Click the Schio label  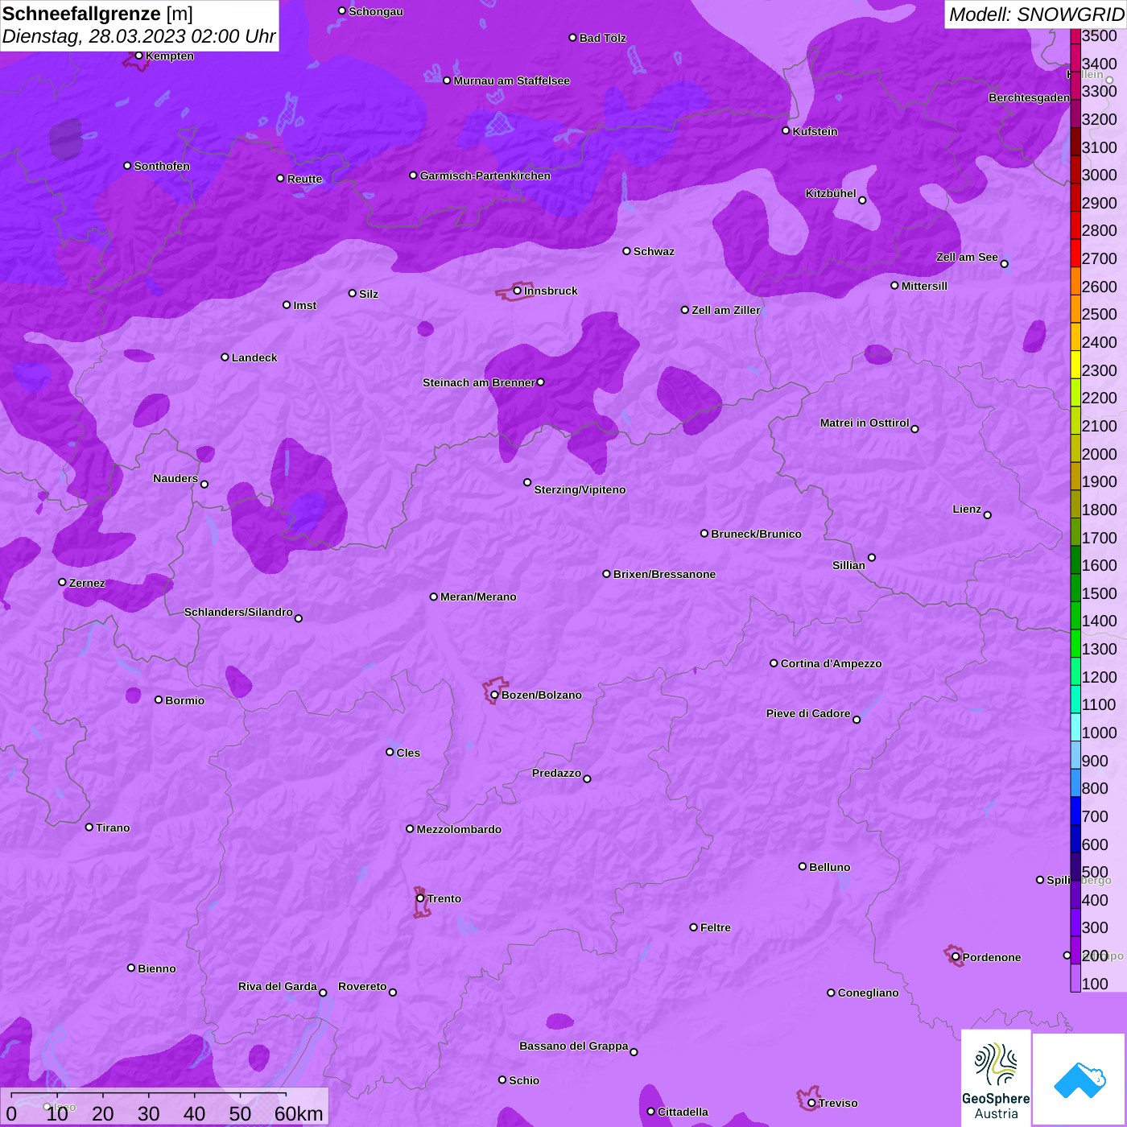524,1080
